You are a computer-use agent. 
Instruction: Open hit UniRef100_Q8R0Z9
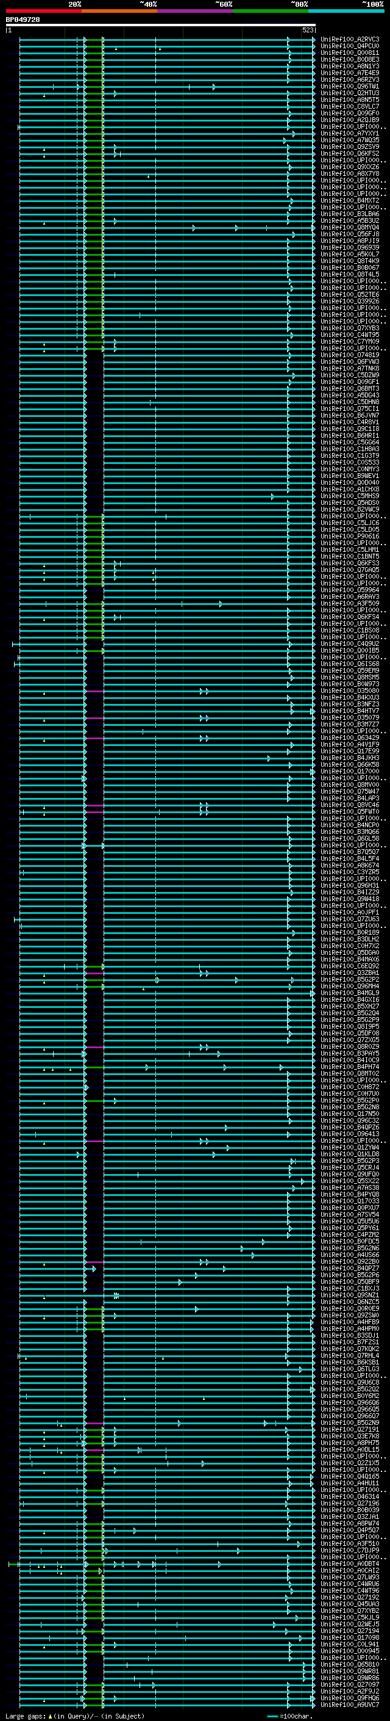click(x=350, y=1047)
